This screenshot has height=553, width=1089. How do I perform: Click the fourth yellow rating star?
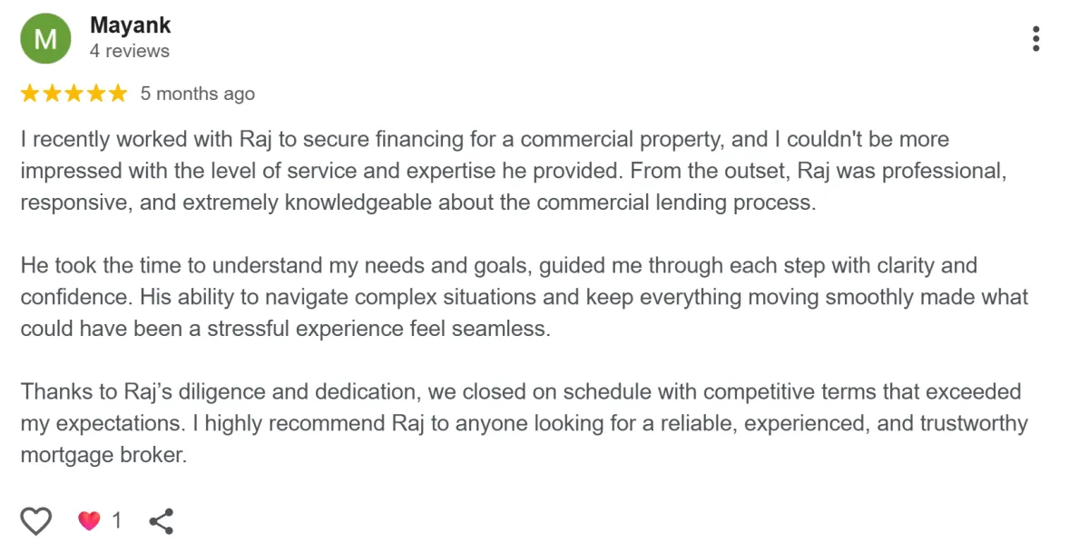(96, 94)
